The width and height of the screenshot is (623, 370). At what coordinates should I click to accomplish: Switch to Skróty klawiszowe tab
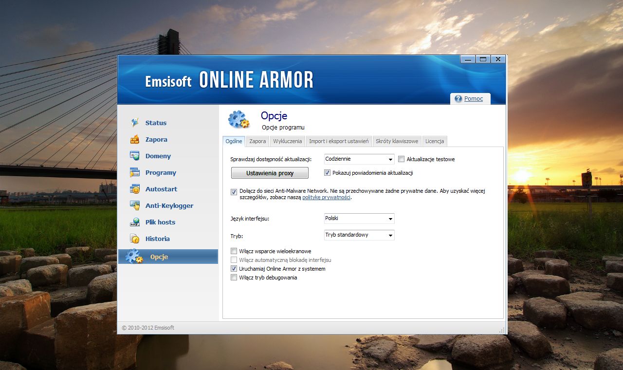397,141
